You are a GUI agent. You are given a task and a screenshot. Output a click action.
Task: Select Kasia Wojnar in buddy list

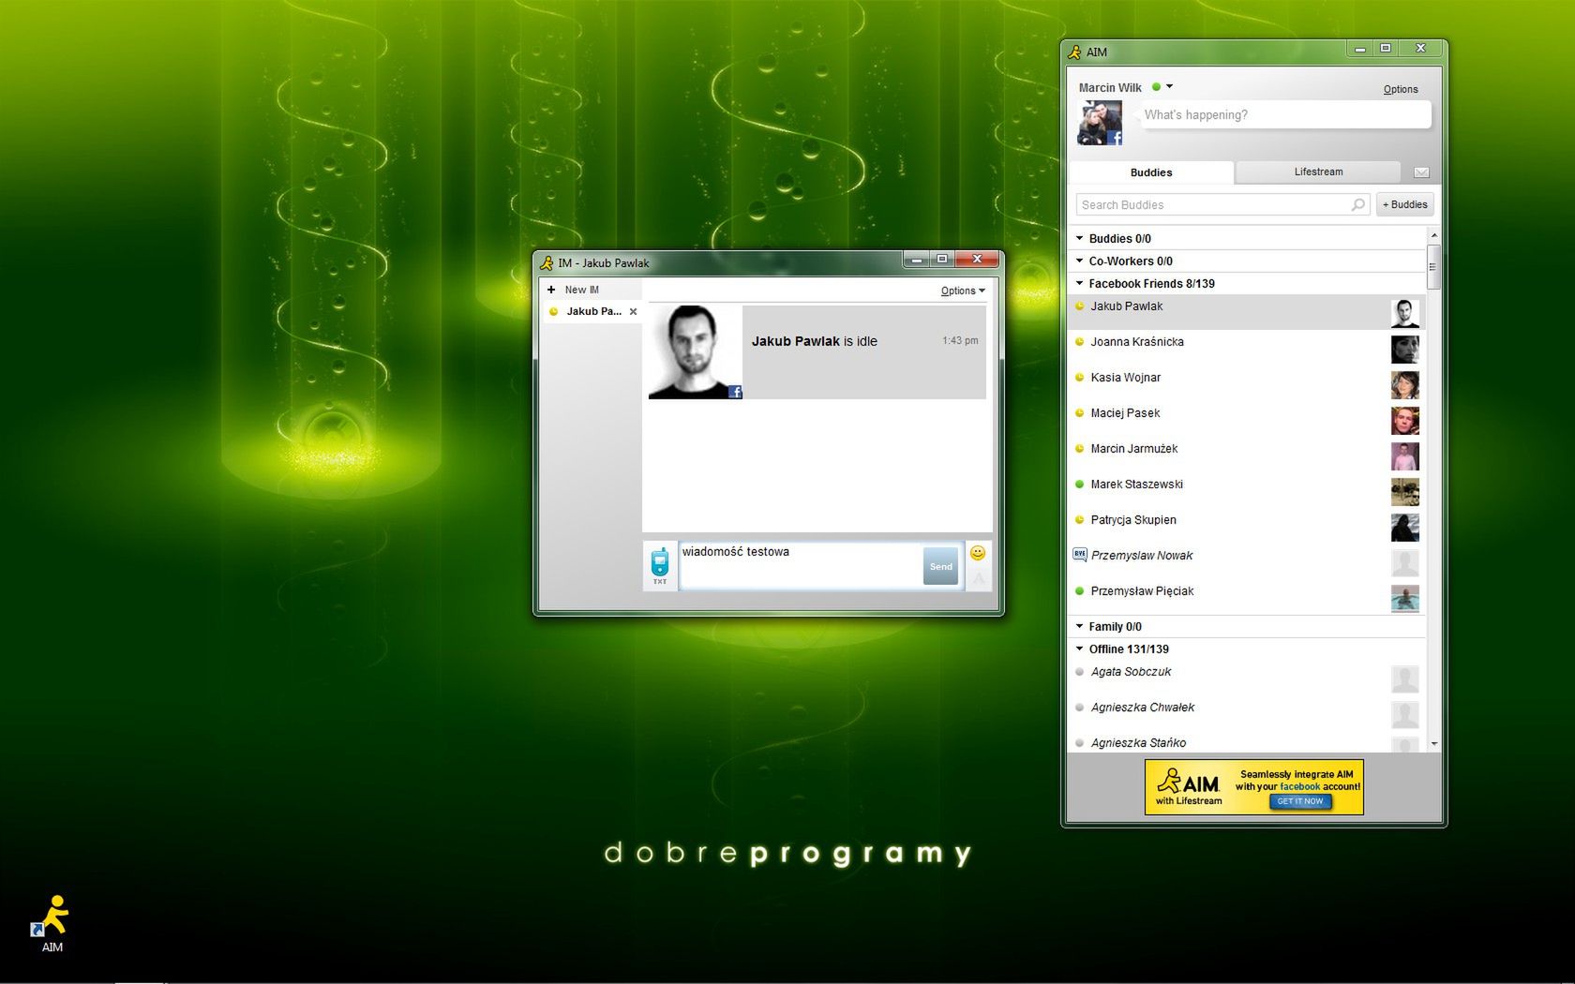click(x=1247, y=384)
